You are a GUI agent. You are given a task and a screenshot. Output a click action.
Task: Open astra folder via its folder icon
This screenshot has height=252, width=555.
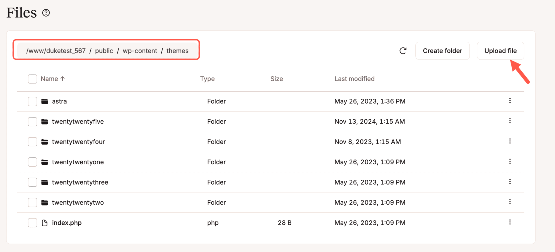tap(45, 101)
